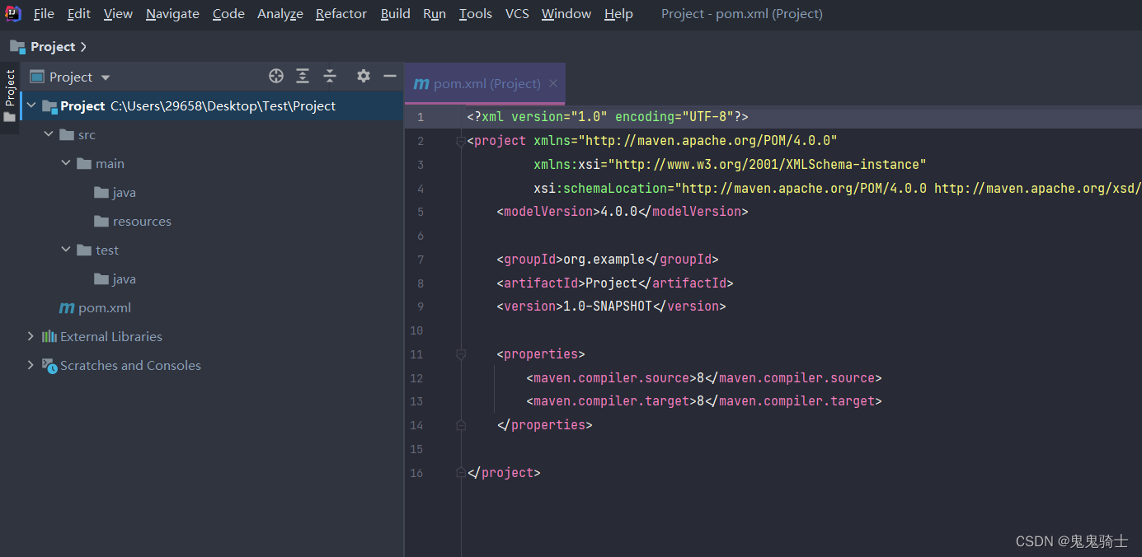Click Project in the breadcrumb bar
This screenshot has height=557, width=1142.
click(53, 47)
